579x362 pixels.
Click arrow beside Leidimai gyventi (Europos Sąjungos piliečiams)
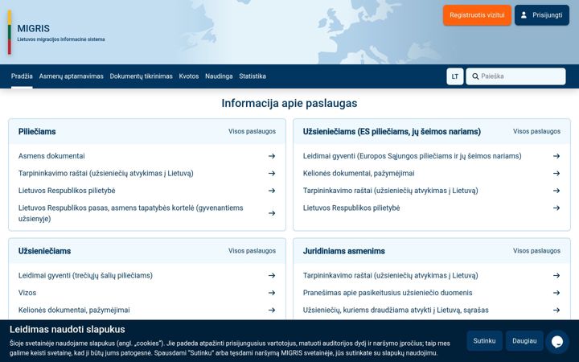(556, 156)
